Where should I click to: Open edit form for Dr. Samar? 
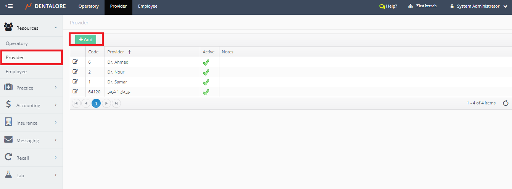pyautogui.click(x=75, y=82)
